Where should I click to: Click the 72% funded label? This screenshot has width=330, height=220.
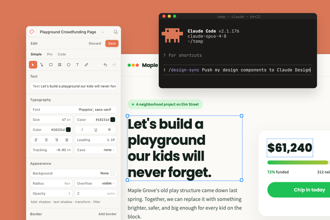coord(278,172)
